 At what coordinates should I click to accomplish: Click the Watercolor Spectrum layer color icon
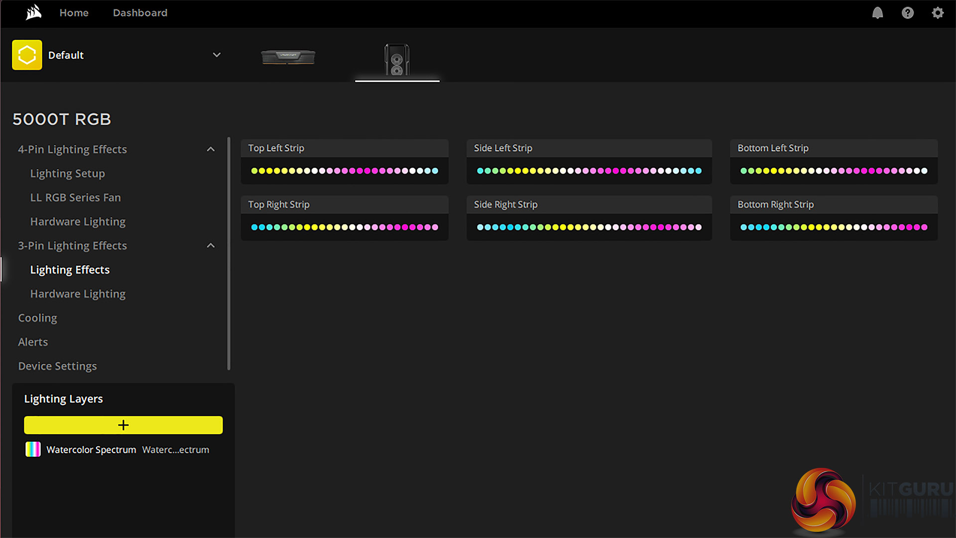(33, 449)
